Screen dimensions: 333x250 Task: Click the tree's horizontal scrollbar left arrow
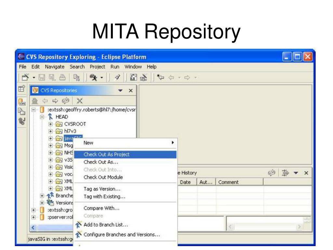[x=33, y=228]
